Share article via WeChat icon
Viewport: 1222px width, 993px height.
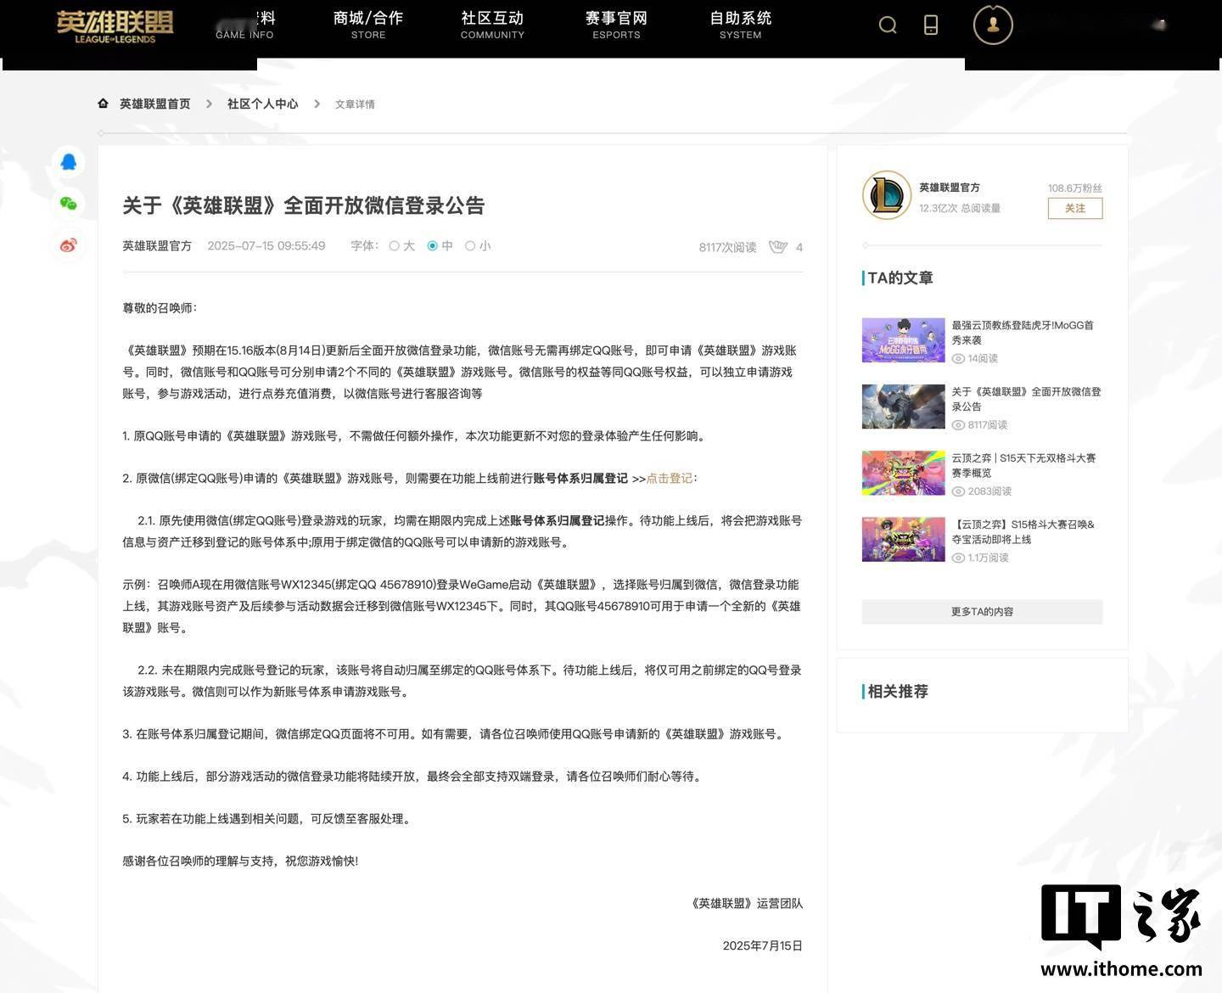[69, 203]
